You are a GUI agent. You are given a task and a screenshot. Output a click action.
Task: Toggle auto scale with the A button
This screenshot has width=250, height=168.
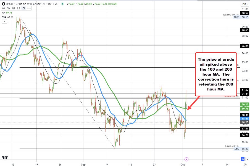[x=243, y=159]
